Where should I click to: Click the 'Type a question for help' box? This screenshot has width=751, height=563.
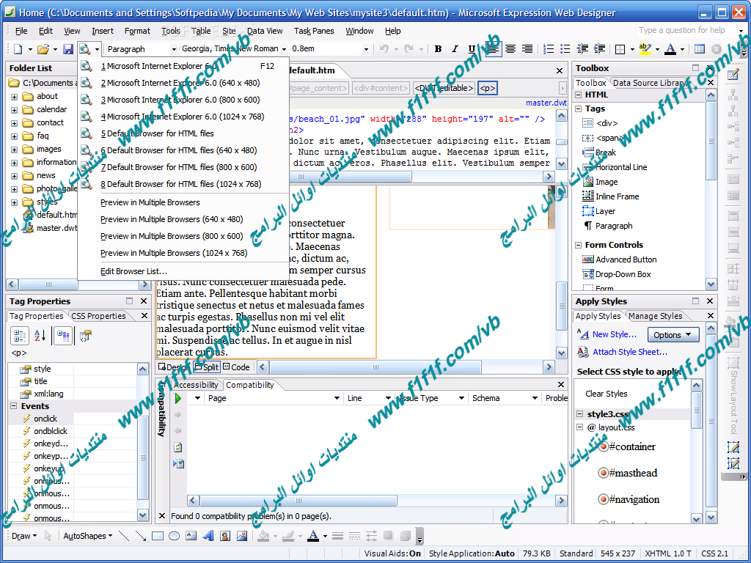point(682,30)
